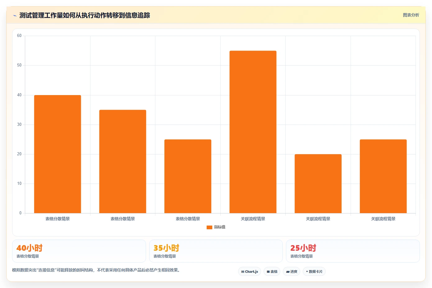The image size is (432, 288).
Task: Click the Chart.js tag
Action: [x=250, y=272]
